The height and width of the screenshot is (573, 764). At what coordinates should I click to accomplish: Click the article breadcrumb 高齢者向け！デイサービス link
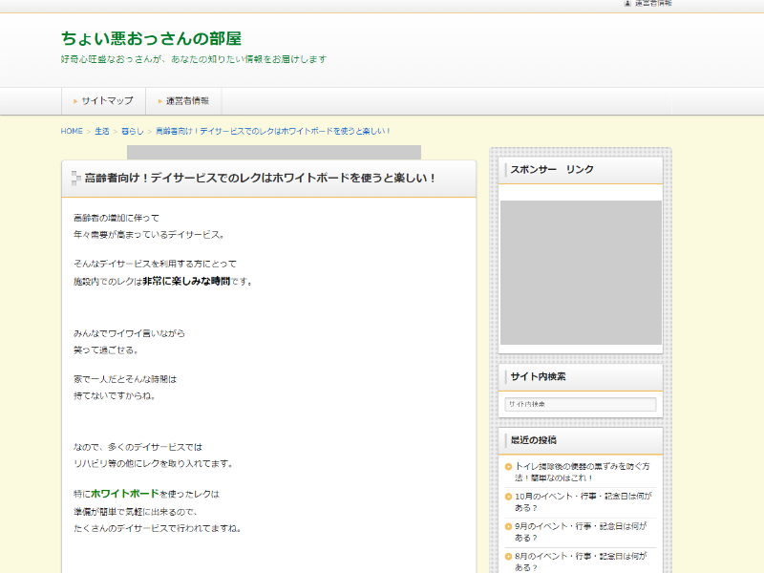pyautogui.click(x=272, y=131)
